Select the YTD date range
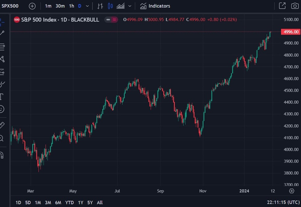Image resolution: width=301 pixels, height=207 pixels. [69, 202]
